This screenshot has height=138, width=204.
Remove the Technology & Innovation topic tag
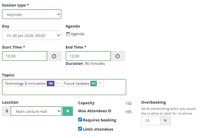(58, 83)
